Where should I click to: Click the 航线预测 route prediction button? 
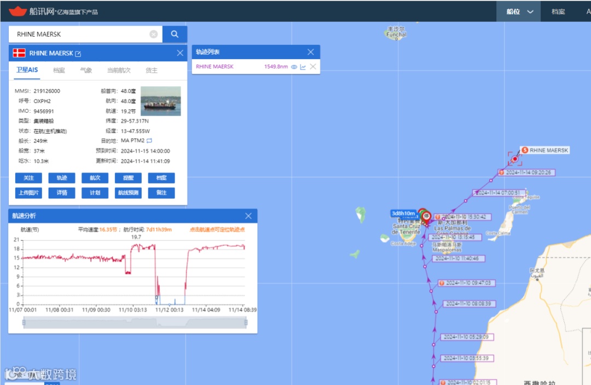click(128, 193)
